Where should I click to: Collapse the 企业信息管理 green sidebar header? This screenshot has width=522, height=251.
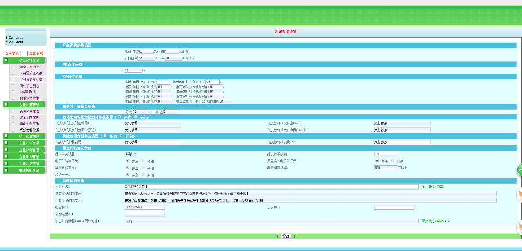point(24,104)
